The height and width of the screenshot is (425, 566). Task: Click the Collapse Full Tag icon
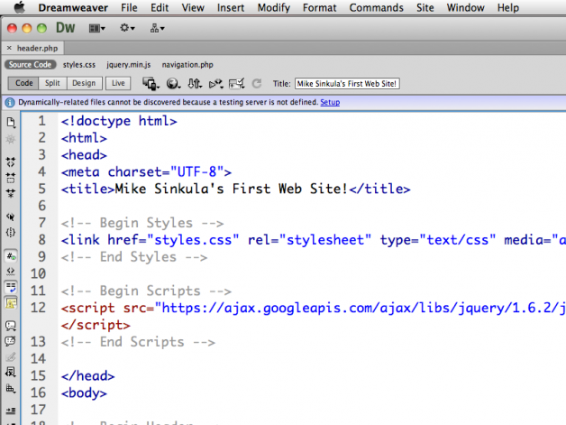pos(11,162)
